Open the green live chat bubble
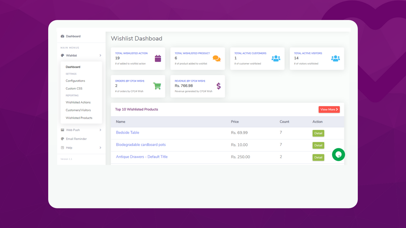 [338, 155]
